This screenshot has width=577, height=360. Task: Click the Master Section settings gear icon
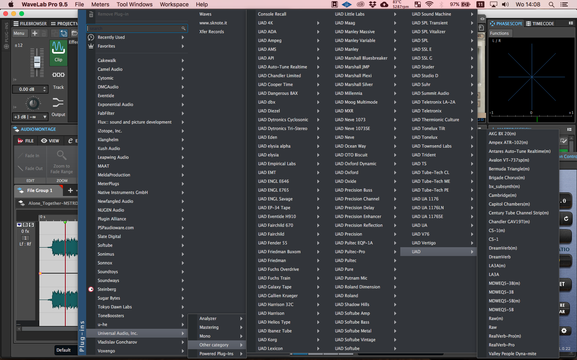564,331
